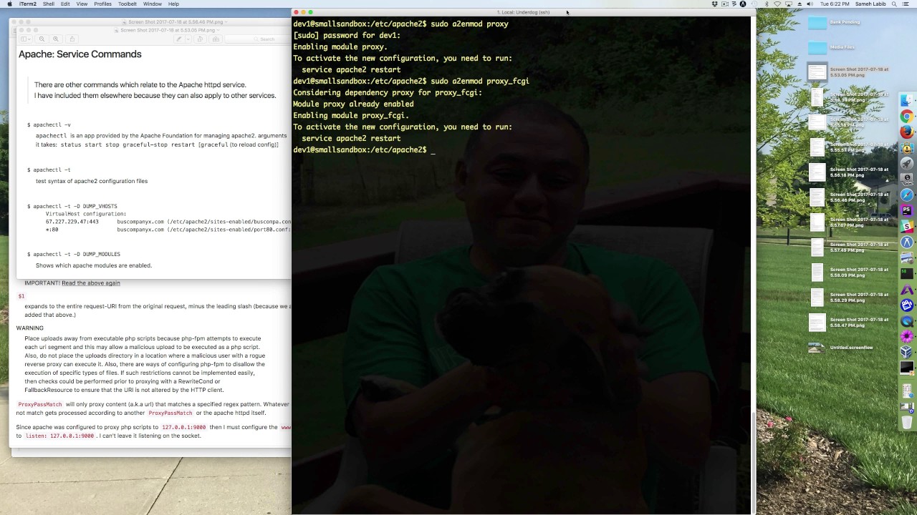This screenshot has width=917, height=515.
Task: Open the Toolbelt menu
Action: point(128,4)
